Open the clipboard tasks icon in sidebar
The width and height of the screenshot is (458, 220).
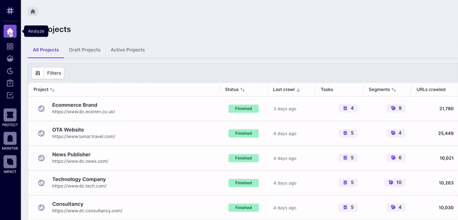[x=10, y=83]
